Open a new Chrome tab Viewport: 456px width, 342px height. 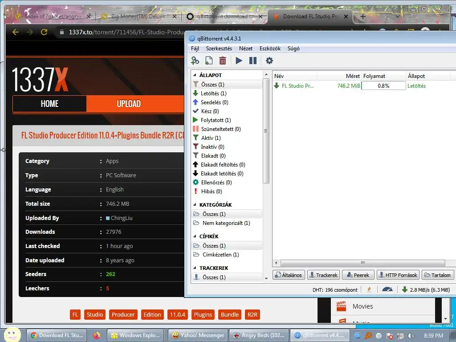coord(362,16)
